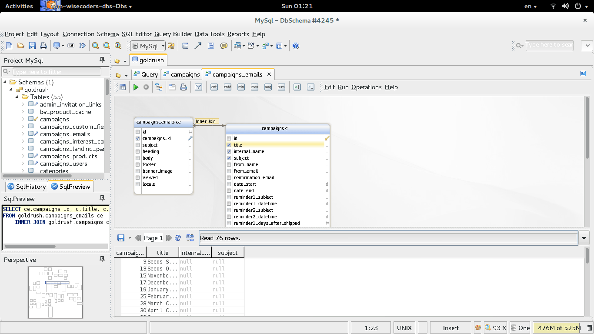The height and width of the screenshot is (334, 594).
Task: Open a project via folder icon
Action: point(20,46)
